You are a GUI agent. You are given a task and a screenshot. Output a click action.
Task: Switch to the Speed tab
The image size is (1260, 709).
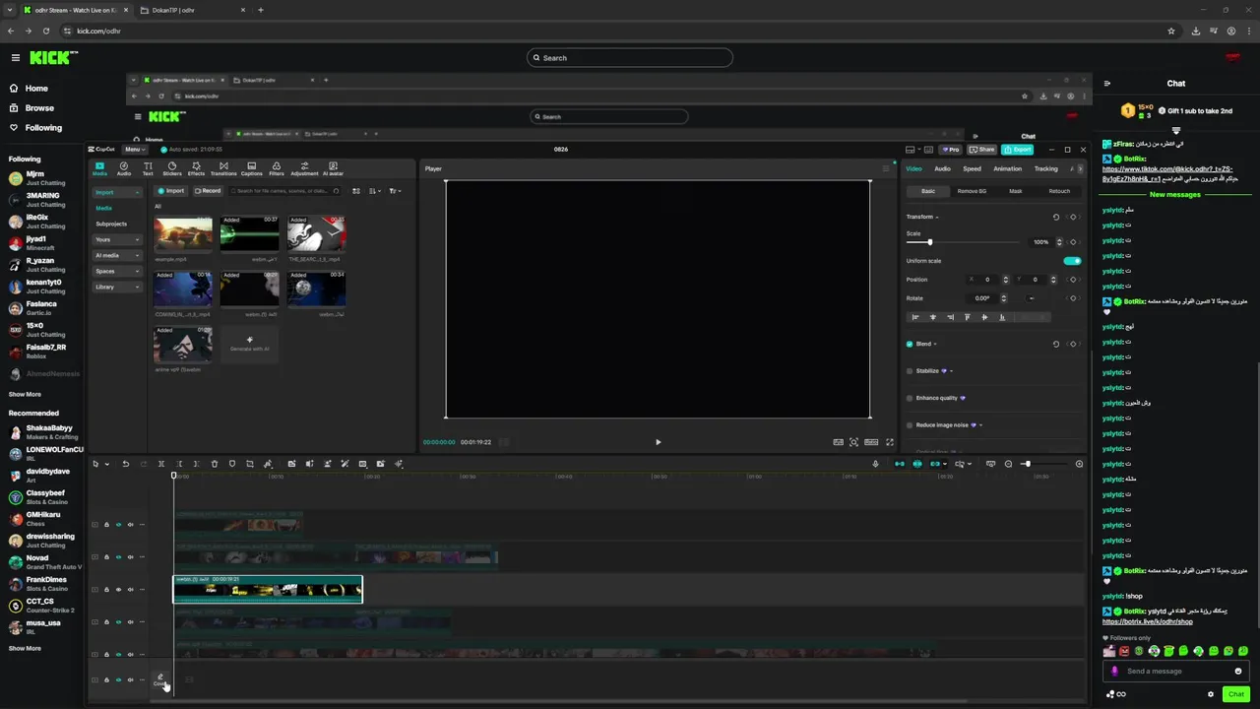972,168
